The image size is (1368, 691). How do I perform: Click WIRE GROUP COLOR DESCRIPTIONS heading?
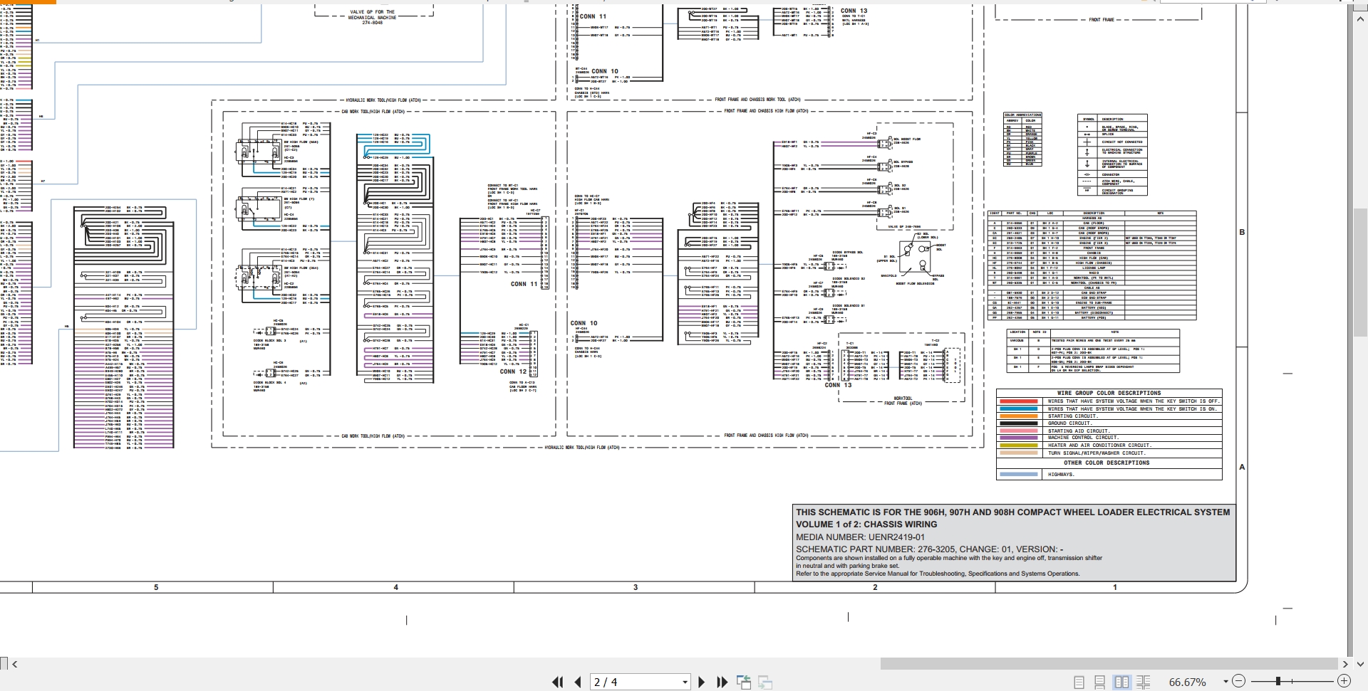tap(1109, 393)
